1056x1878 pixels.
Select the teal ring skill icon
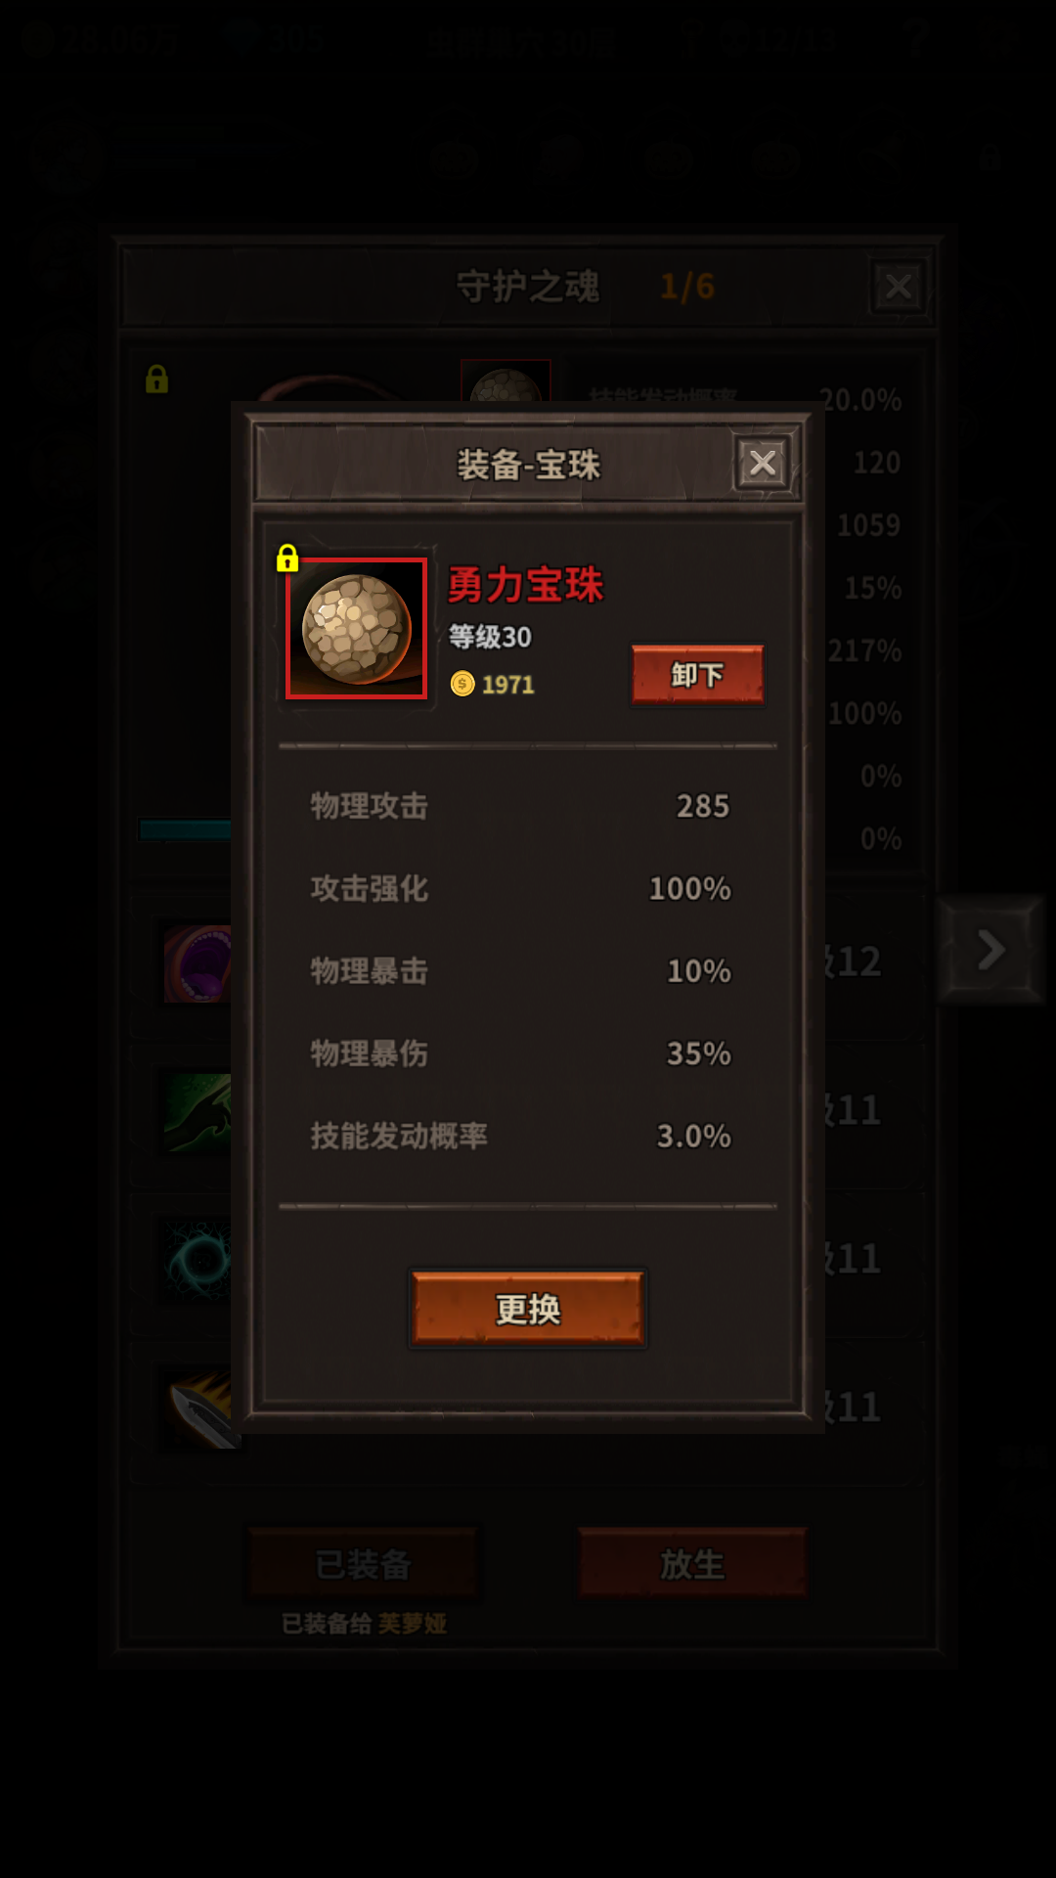pos(198,1260)
